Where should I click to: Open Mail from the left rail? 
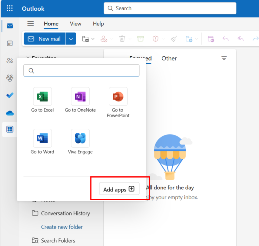click(x=10, y=26)
